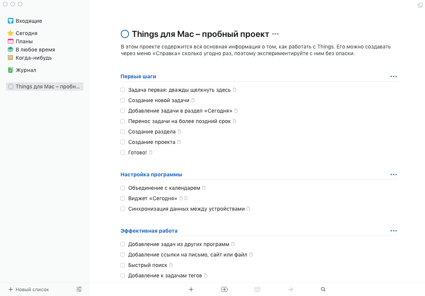Open «Первые шаги» section options menu
The width and height of the screenshot is (425, 296).
pos(394,76)
